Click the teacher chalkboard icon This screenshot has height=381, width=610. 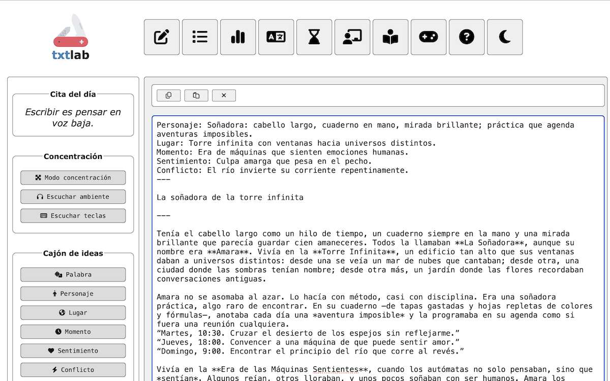(352, 37)
